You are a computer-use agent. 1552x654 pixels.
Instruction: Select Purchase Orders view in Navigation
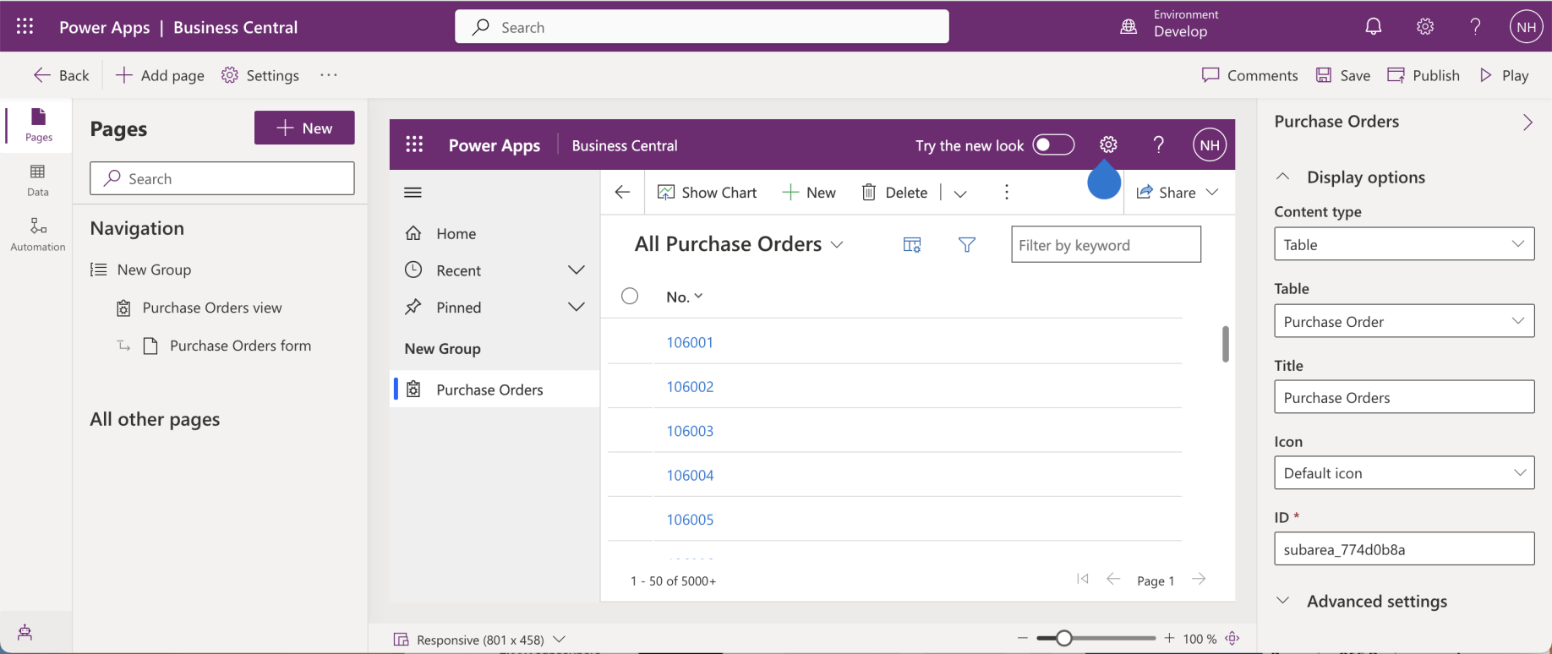(x=212, y=308)
